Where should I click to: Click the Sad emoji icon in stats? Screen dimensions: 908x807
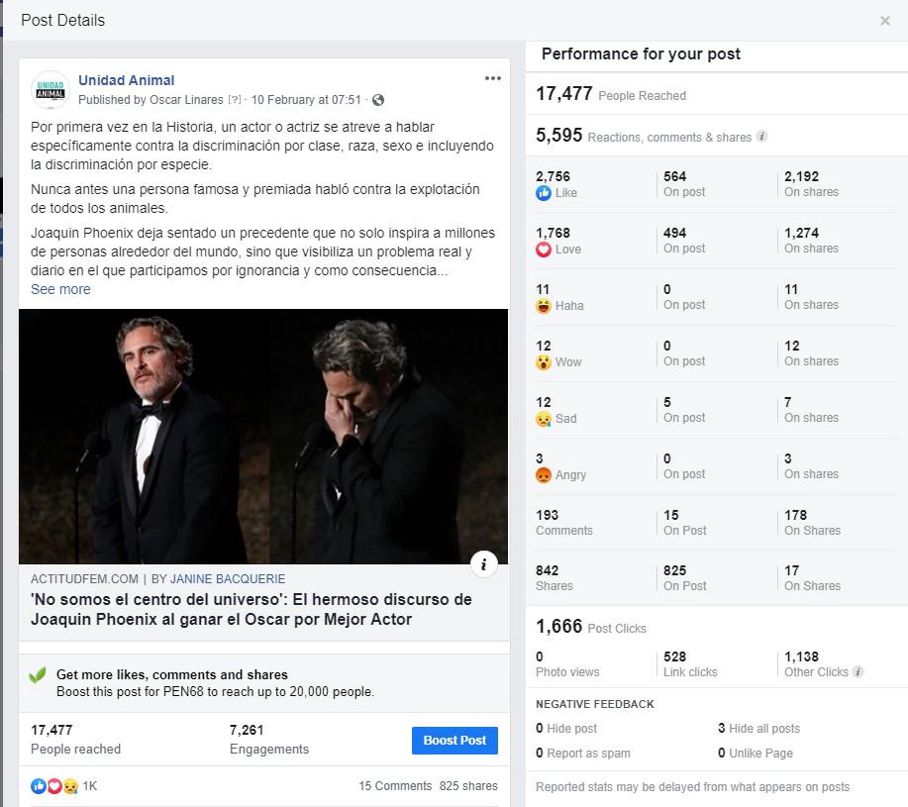point(544,419)
